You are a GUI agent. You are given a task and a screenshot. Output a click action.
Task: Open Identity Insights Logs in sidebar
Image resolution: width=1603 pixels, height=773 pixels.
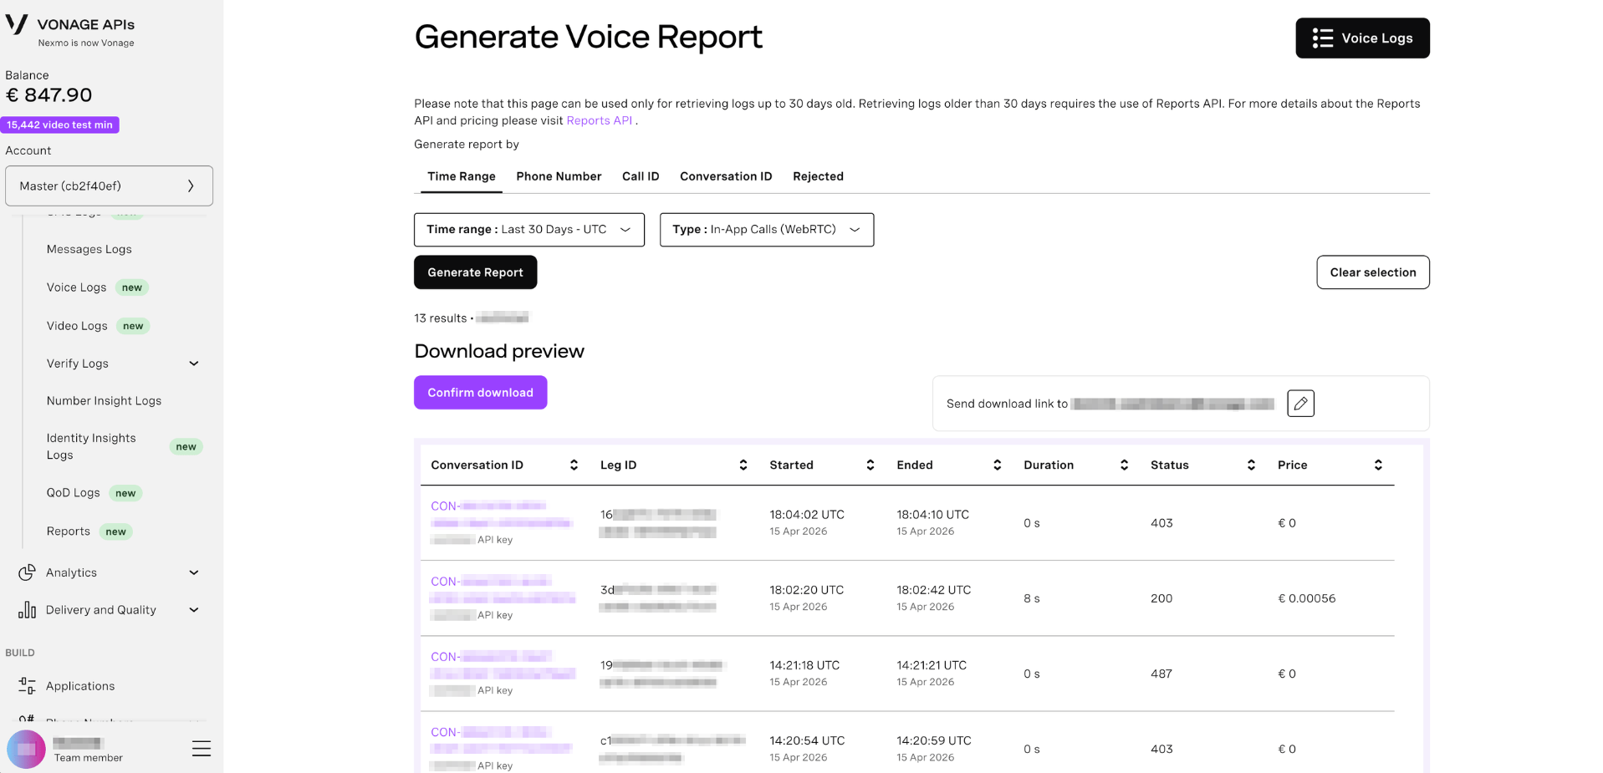(x=91, y=446)
